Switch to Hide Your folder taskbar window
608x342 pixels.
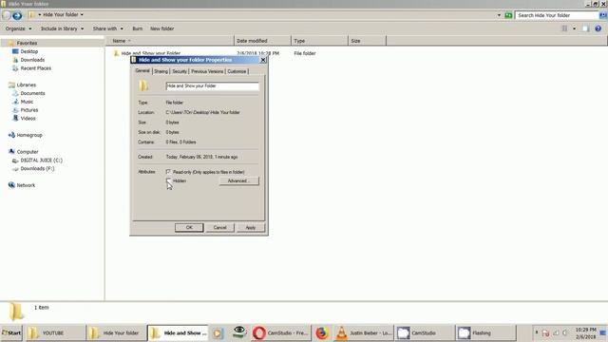pos(116,333)
